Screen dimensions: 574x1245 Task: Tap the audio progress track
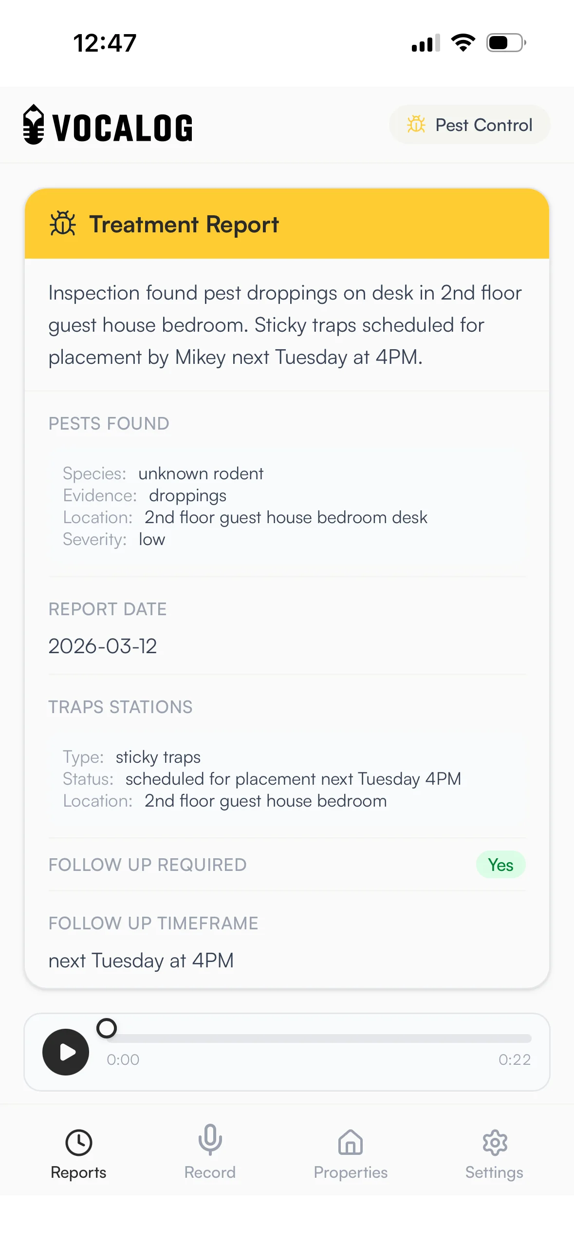[x=319, y=1038]
